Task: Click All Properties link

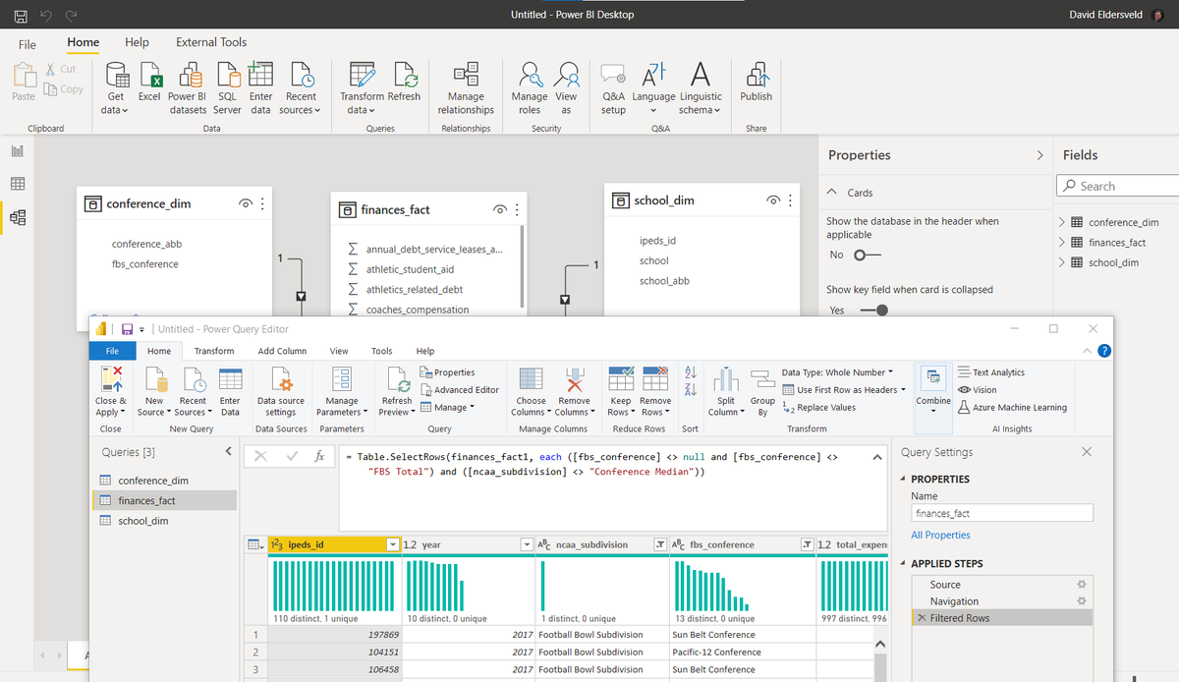Action: (x=940, y=536)
